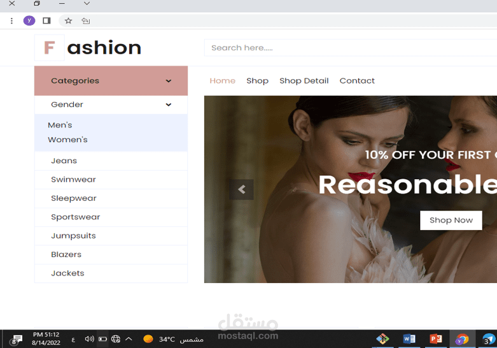Open the Jumpsuits category
This screenshot has width=497, height=348.
[111, 236]
